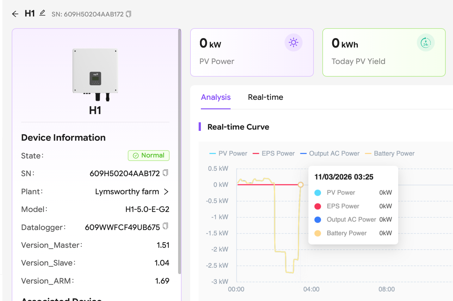Copy the serial number in page header
The width and height of the screenshot is (453, 301).
coord(128,14)
